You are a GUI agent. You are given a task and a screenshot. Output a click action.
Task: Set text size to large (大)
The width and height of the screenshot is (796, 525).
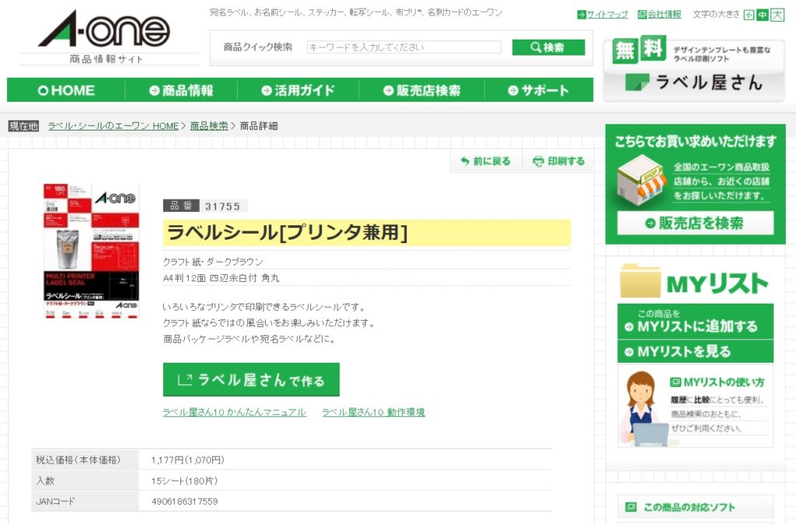[777, 14]
